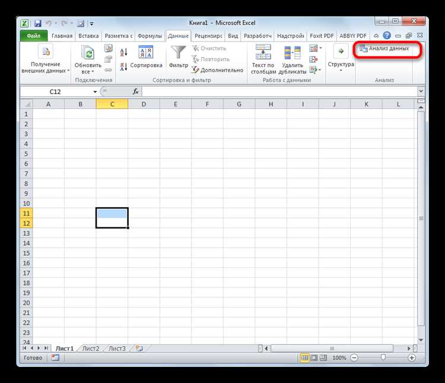Screen dimensions: 445x383
Task: Switch to Normal view in status bar
Action: click(304, 357)
